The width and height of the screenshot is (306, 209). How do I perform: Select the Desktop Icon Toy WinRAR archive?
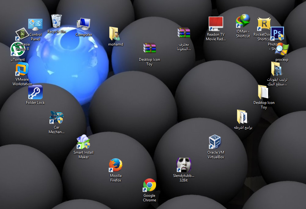pos(149,48)
